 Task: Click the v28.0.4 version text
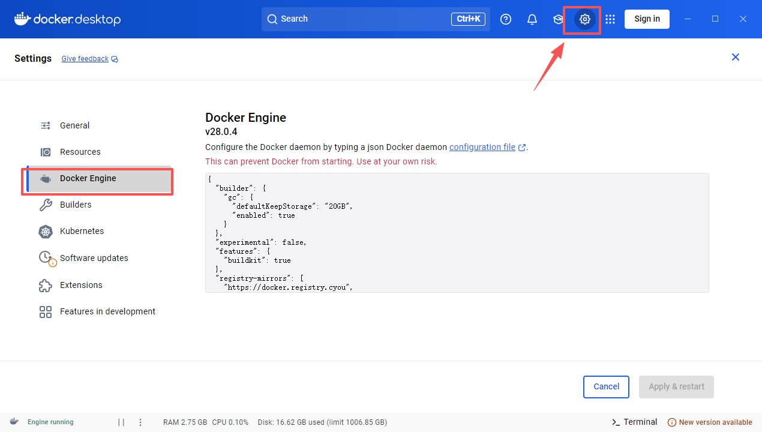point(221,132)
